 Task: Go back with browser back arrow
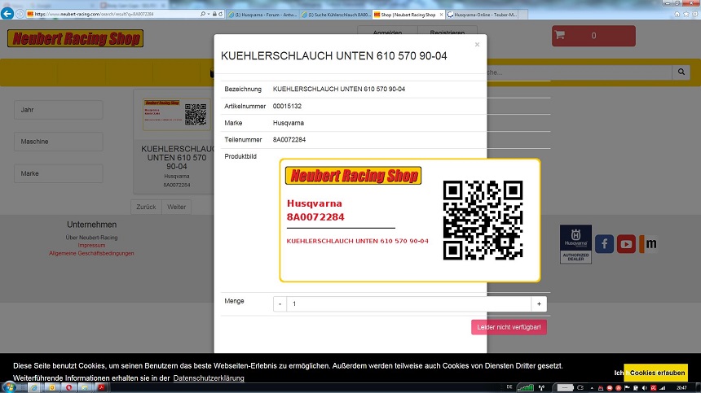tap(7, 14)
